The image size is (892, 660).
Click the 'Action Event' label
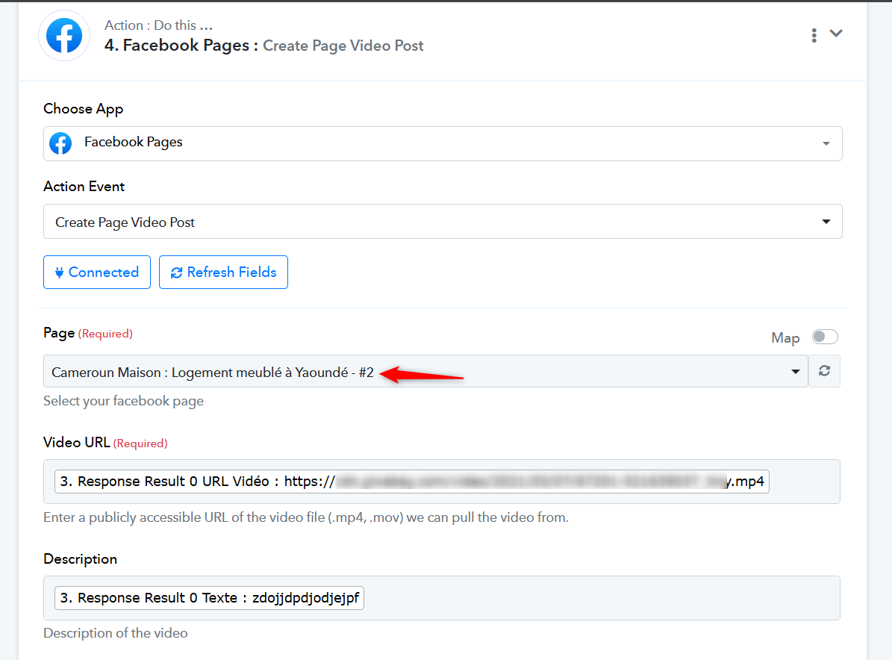pyautogui.click(x=84, y=187)
